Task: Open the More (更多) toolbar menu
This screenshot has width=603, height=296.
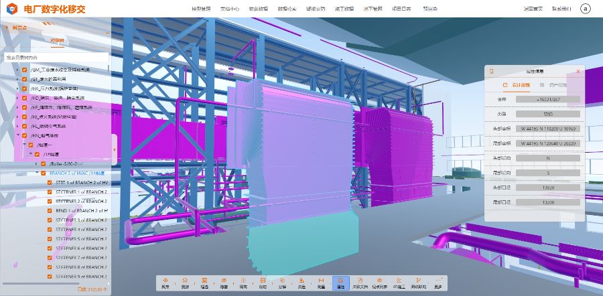Action: tap(438, 283)
